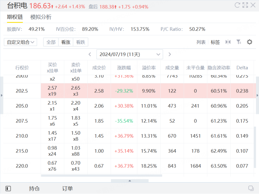Select the 全部 filter

[x=51, y=42]
